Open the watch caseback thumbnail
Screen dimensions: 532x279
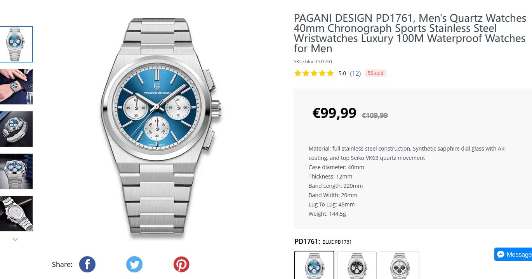click(16, 213)
